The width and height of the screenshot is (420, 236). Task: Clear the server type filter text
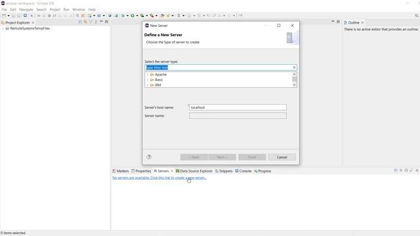tap(294, 68)
